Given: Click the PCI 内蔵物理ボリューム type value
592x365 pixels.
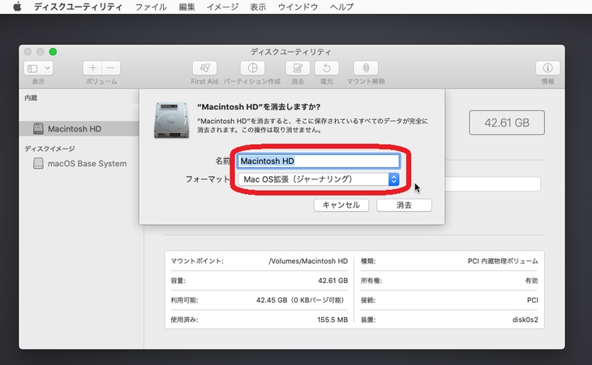Looking at the screenshot, I should pos(503,261).
